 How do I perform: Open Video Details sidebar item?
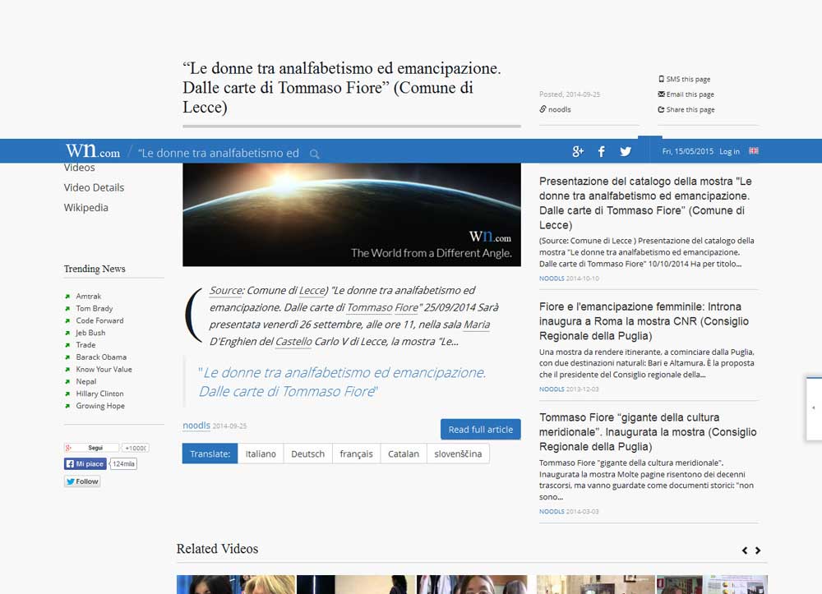(x=94, y=187)
